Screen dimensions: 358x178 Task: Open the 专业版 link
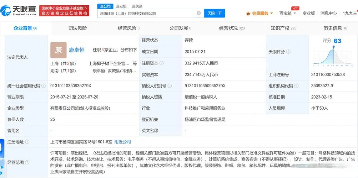click(308, 14)
